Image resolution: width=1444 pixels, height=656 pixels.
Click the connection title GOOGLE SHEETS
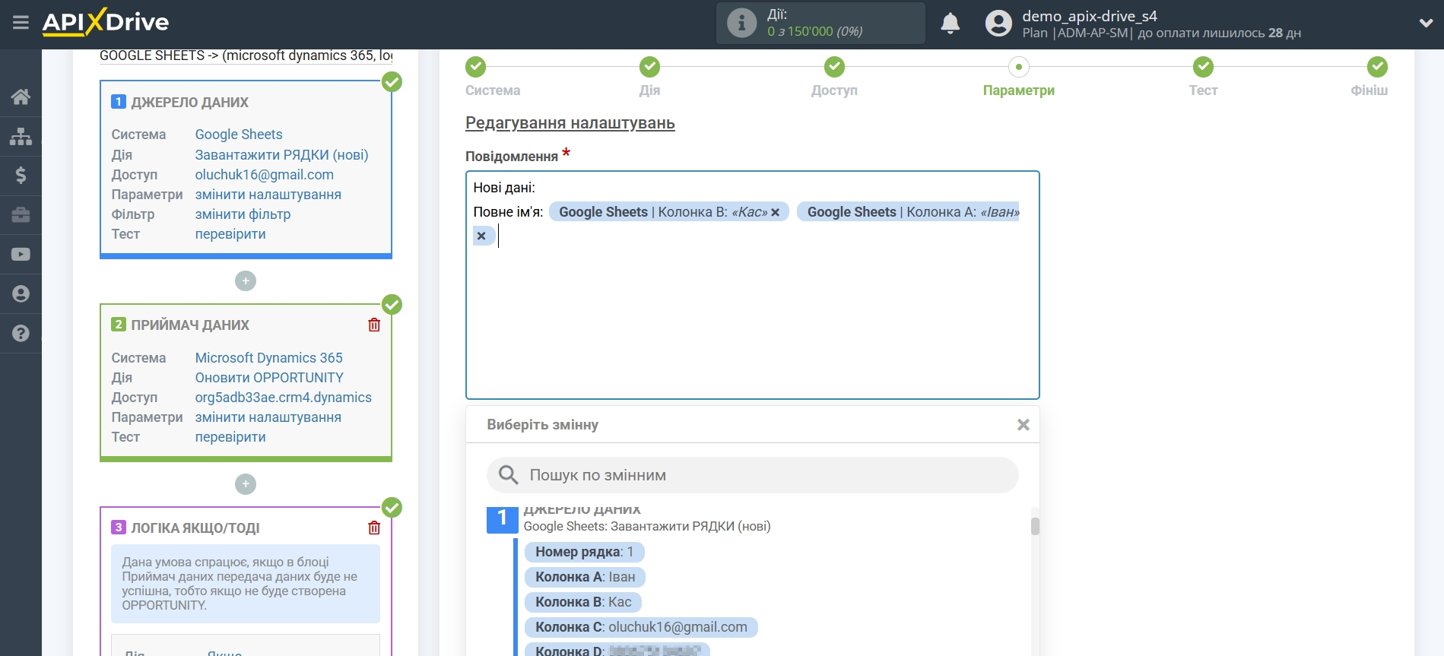(x=246, y=55)
